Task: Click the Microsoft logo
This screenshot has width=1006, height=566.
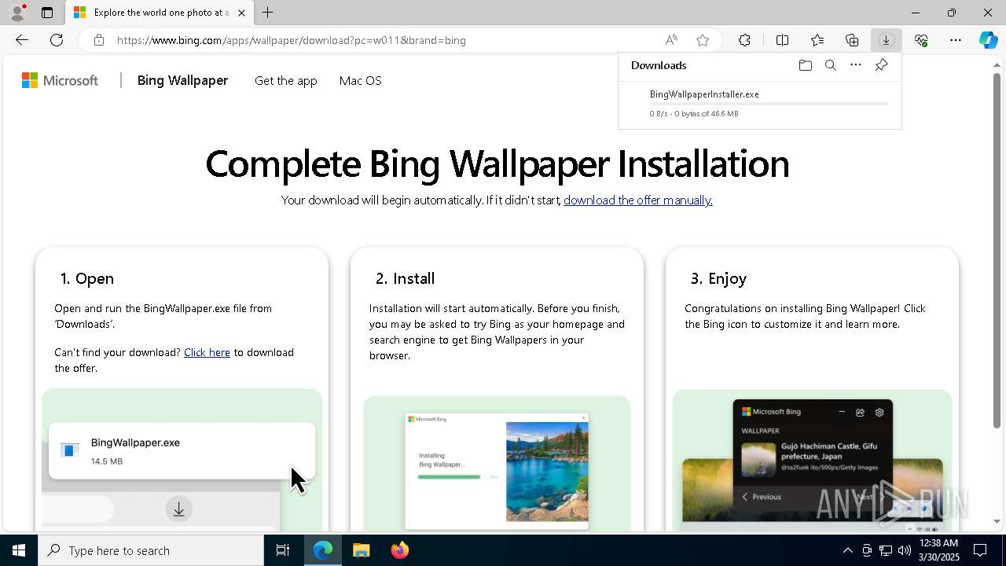Action: click(60, 80)
